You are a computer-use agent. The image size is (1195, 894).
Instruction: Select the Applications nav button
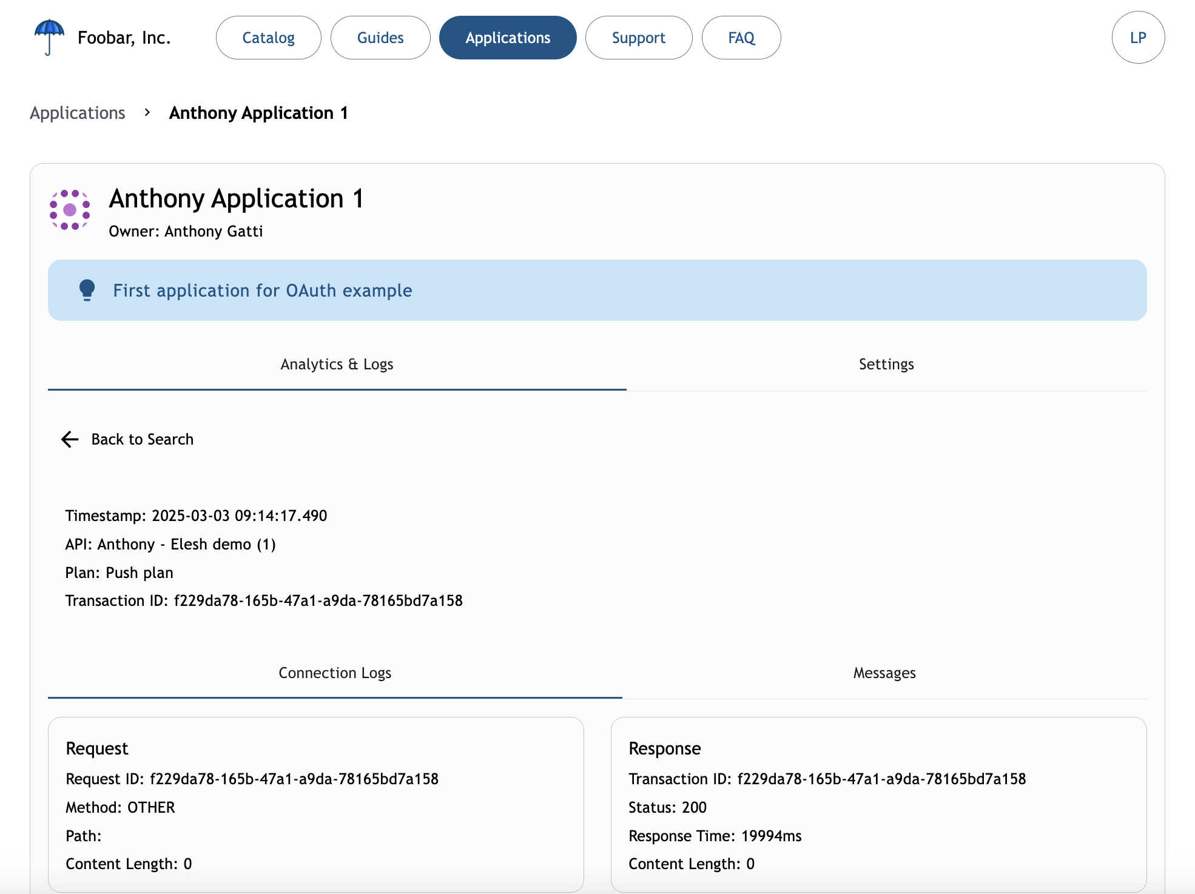tap(507, 38)
